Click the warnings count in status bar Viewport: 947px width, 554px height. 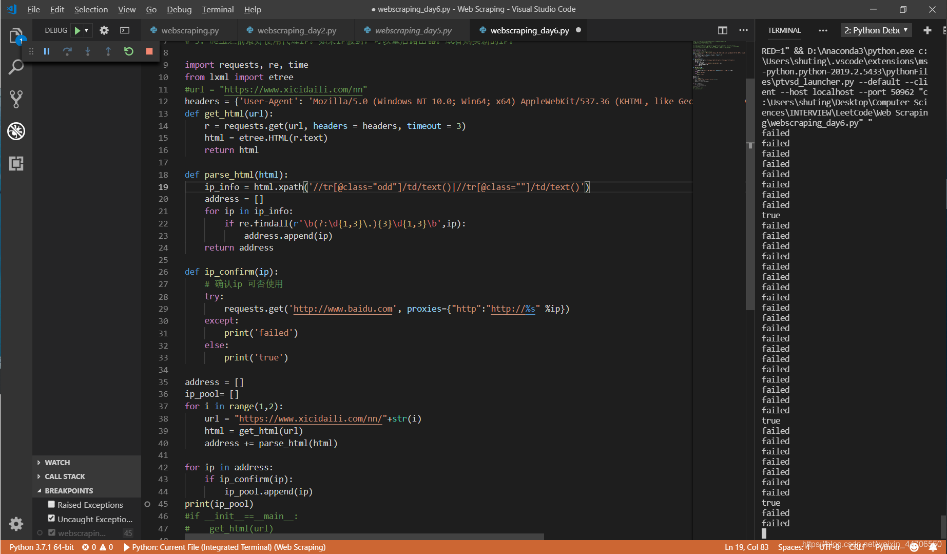click(x=107, y=547)
